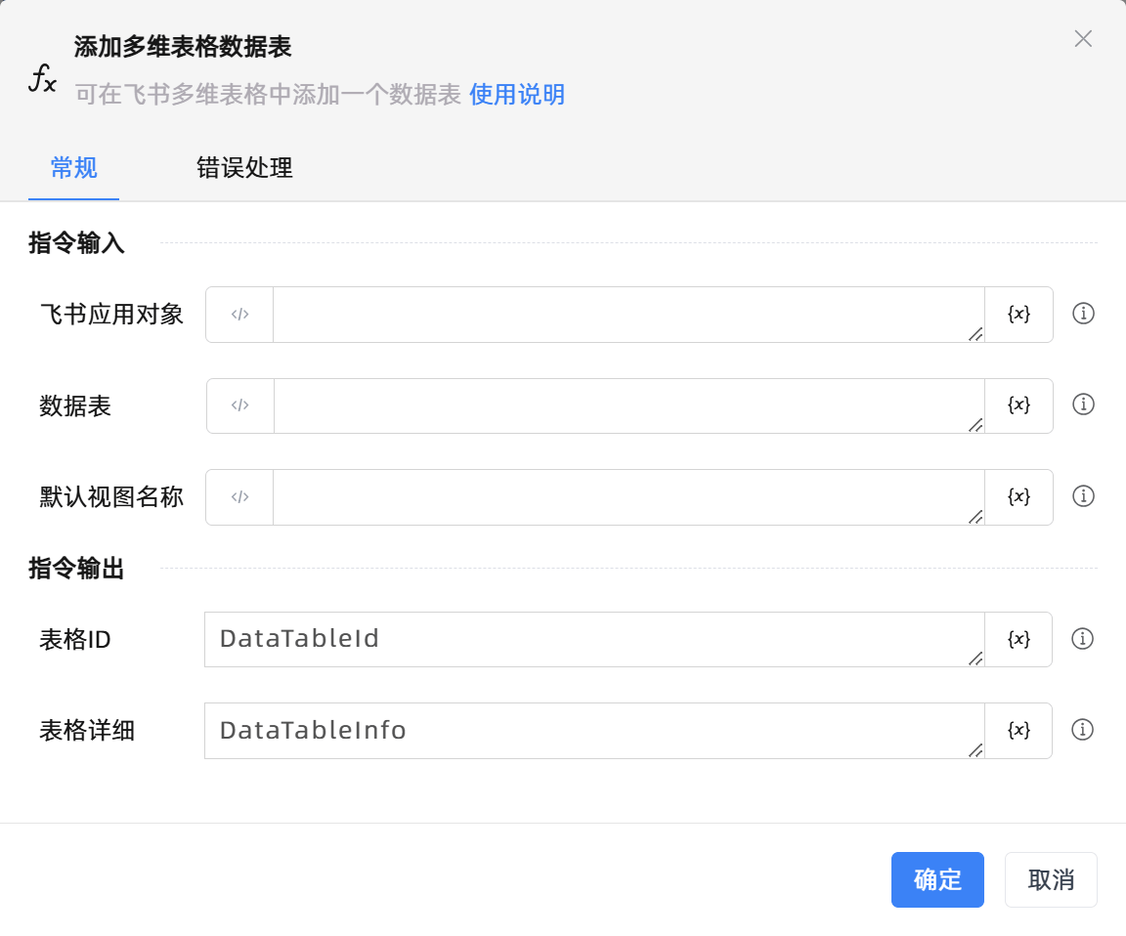Image resolution: width=1126 pixels, height=936 pixels.
Task: Choose variable for 表格详细 output
Action: pos(1018,731)
